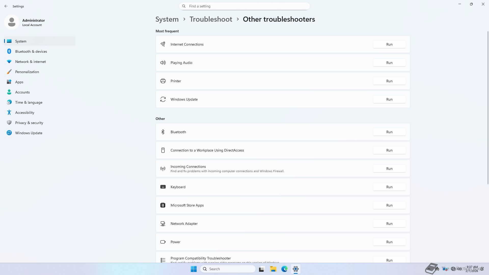Screen dimensions: 489x275
Task: Open Time & language settings
Action: click(x=29, y=102)
